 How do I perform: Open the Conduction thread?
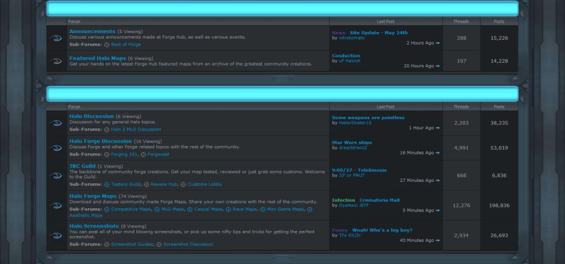(346, 56)
